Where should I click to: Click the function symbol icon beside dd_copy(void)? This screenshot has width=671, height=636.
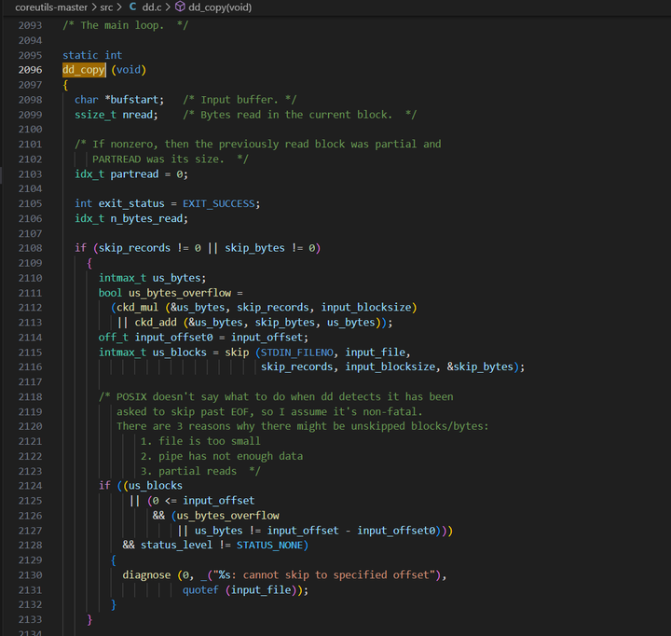(x=180, y=7)
